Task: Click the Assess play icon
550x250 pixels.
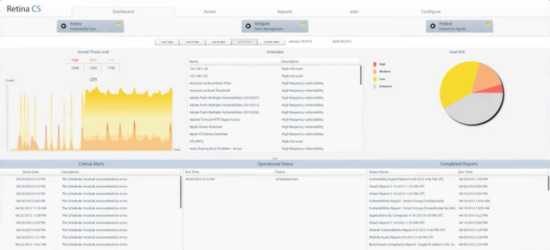Action: 63,26
